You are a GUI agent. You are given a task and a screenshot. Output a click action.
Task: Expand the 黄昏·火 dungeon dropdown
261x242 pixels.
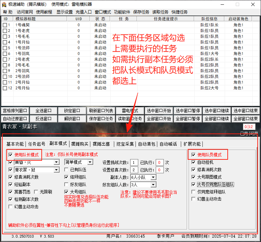point(57,162)
